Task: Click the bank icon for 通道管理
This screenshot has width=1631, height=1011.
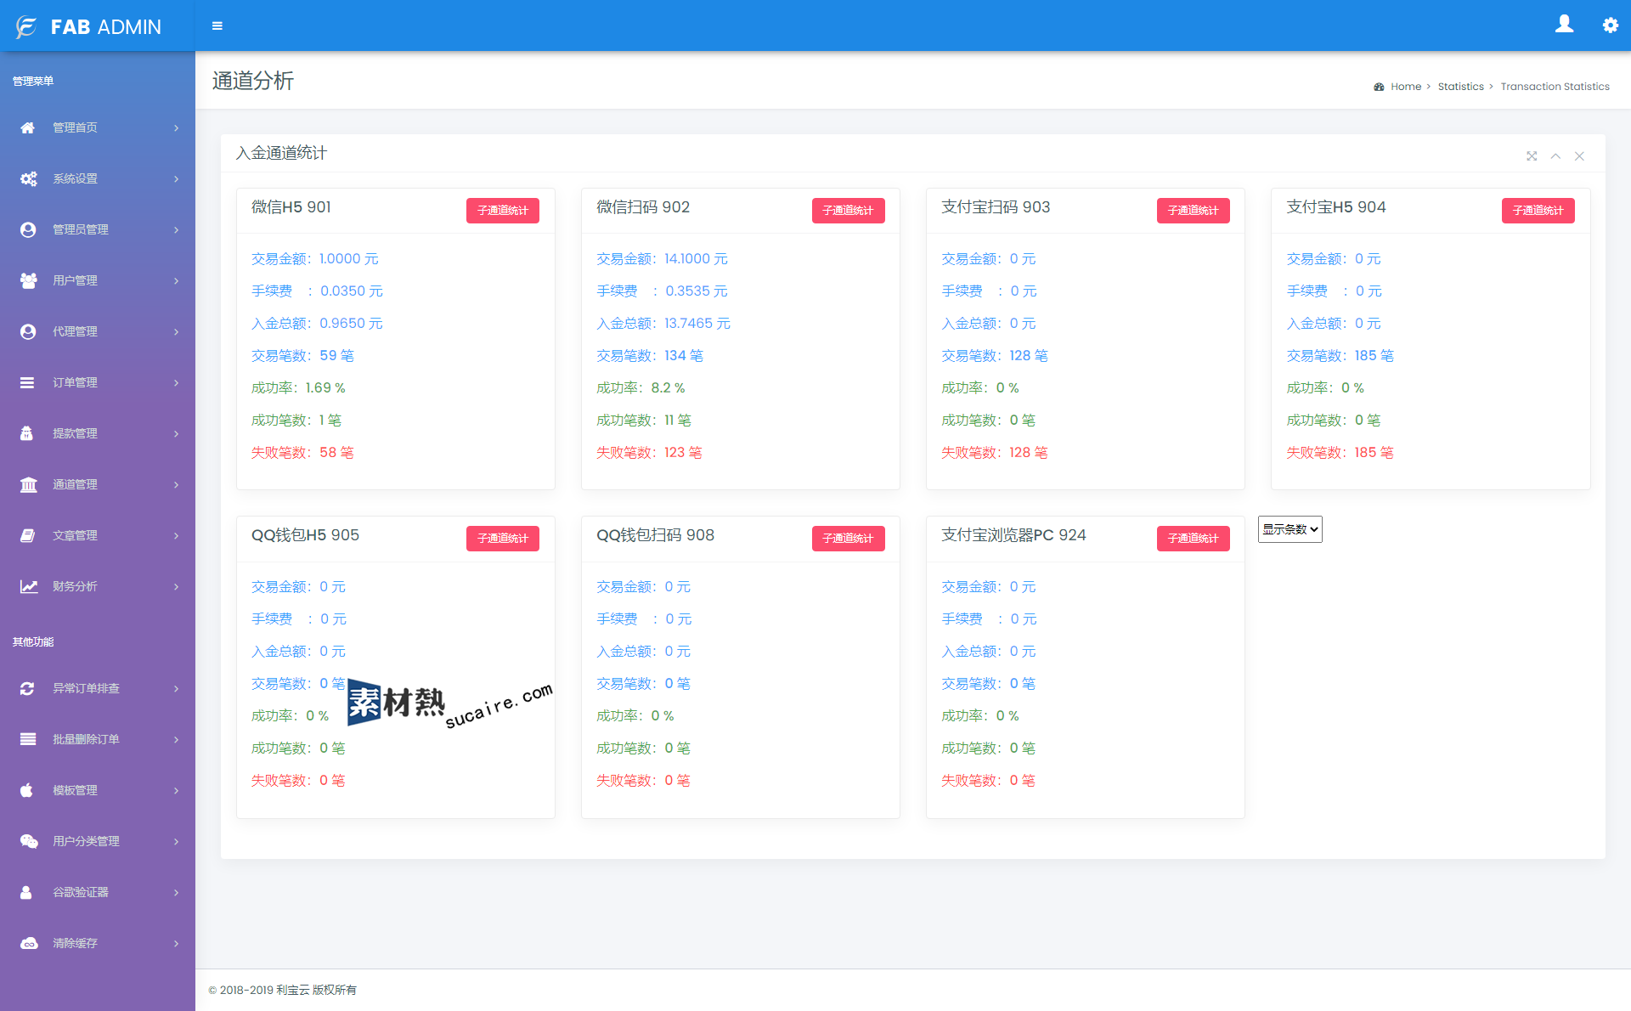Action: click(x=28, y=484)
